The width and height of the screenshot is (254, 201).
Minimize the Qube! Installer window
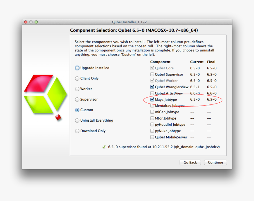pos(31,22)
